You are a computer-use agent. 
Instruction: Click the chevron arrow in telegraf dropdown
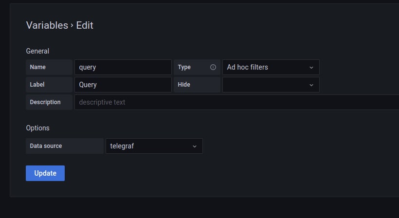(x=195, y=146)
